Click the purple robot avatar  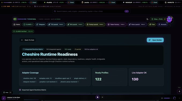169,20
